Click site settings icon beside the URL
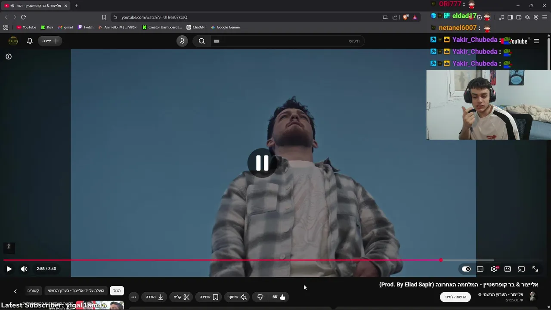Viewport: 551px width, 310px height. pos(115,17)
